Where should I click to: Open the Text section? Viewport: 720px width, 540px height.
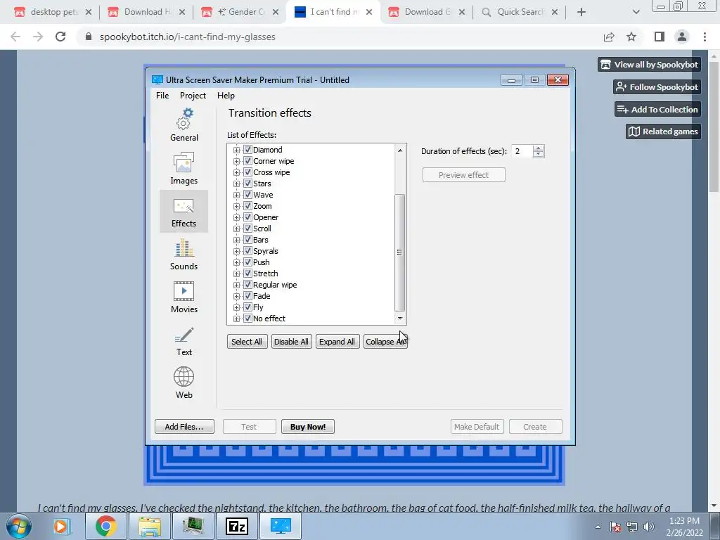[x=184, y=340]
